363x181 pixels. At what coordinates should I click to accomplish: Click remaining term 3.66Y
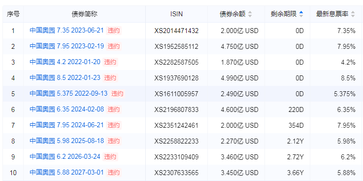[295, 173]
